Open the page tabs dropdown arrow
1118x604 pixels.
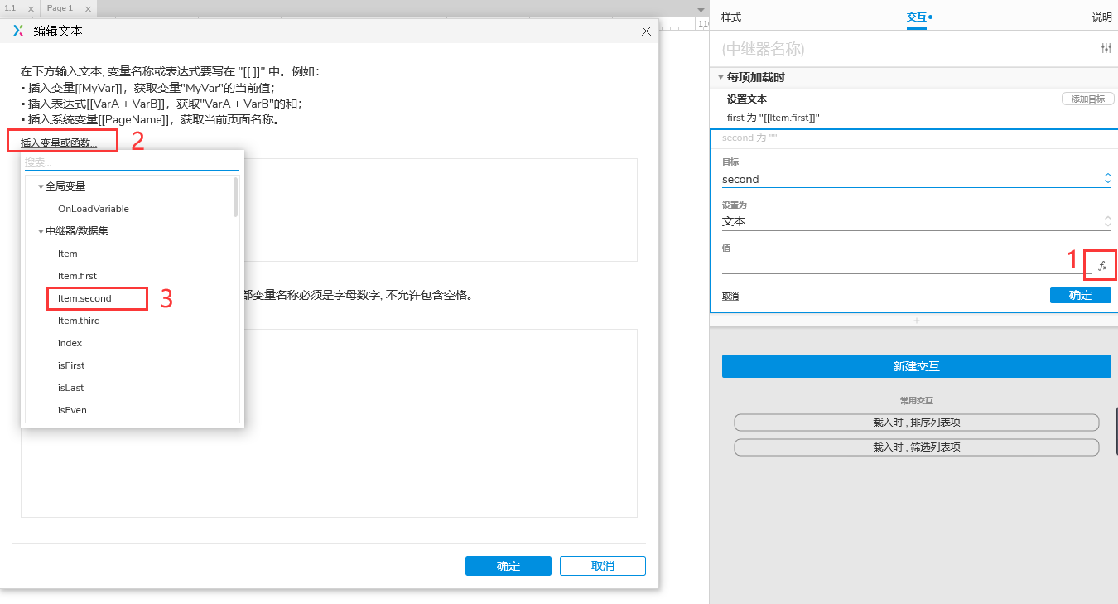coord(700,9)
